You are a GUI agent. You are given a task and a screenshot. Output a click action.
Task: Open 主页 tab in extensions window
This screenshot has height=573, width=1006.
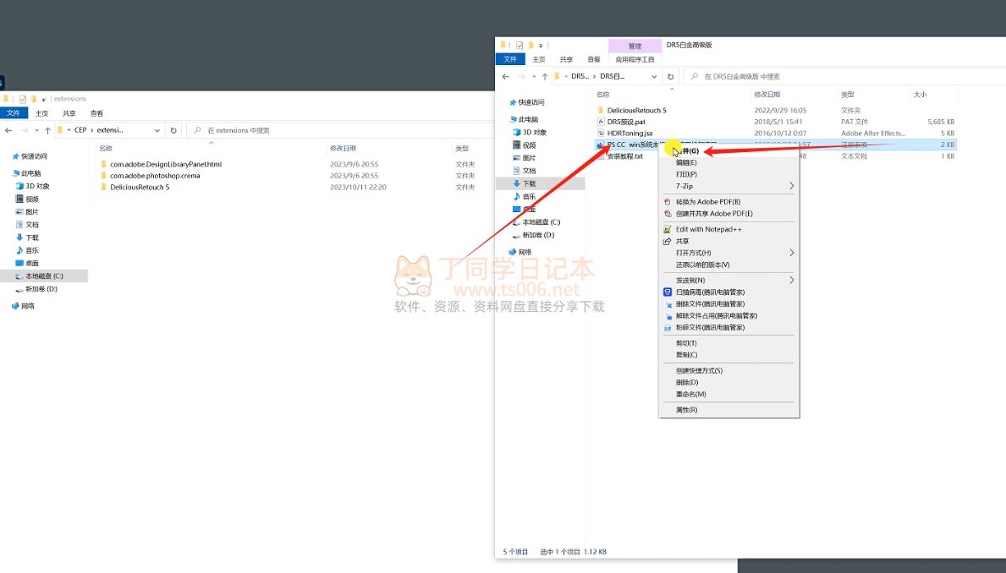click(x=41, y=113)
